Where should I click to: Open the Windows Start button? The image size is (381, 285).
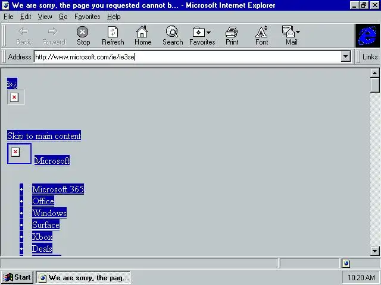(x=17, y=277)
